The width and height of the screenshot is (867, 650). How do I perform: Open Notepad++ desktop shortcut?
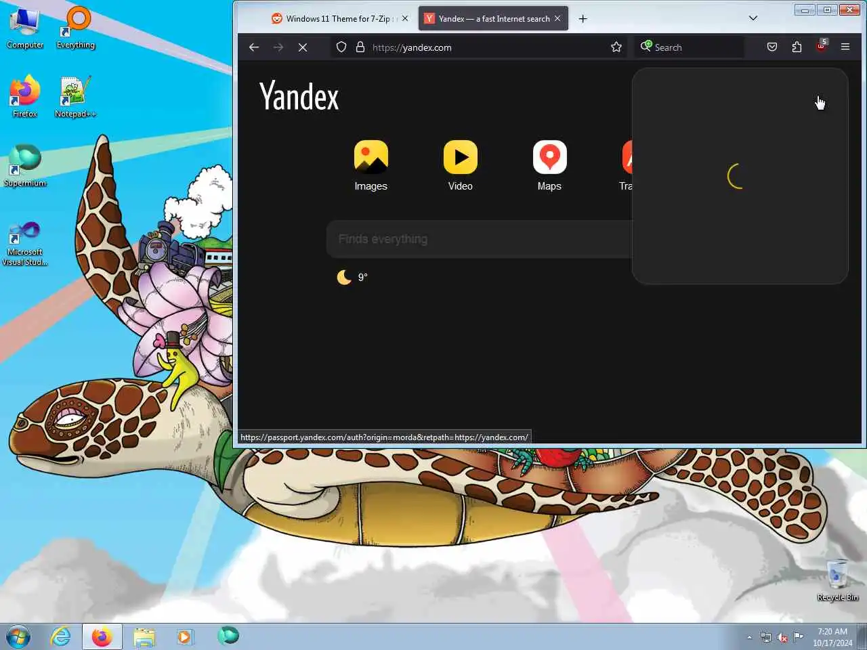(x=75, y=97)
